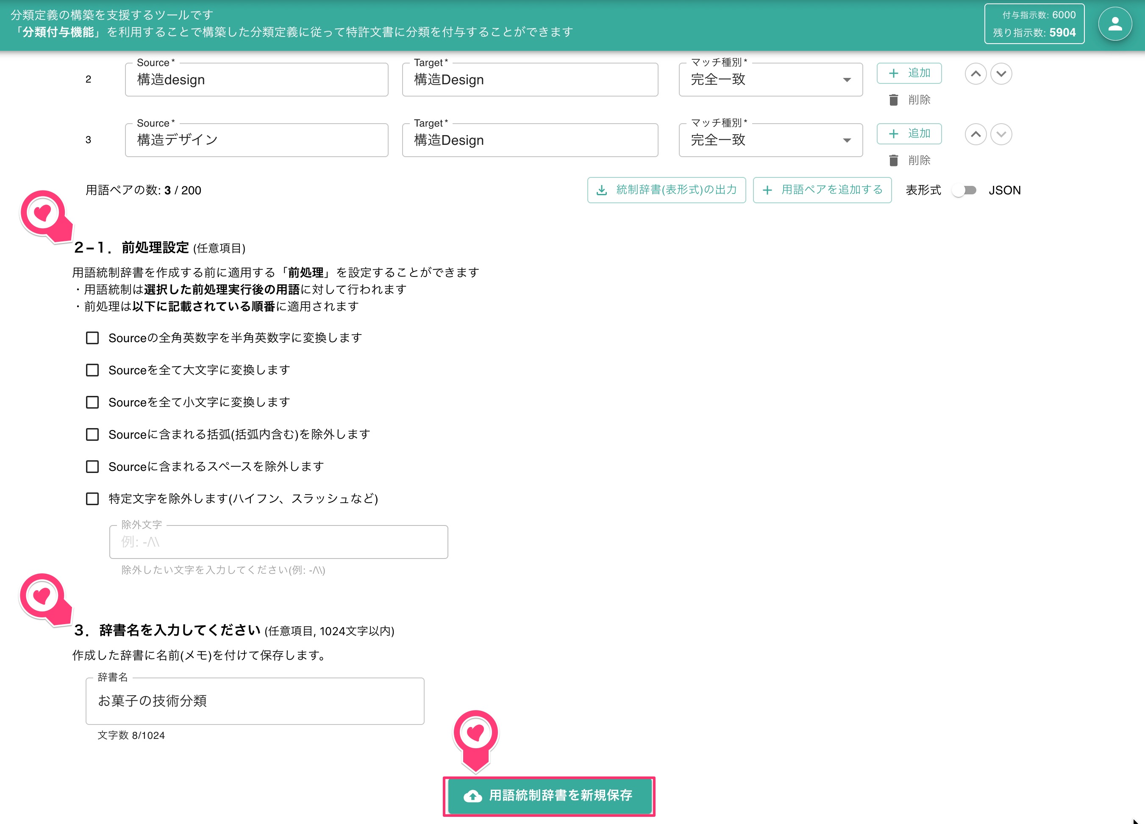
Task: Click Source field containing 構造design
Action: tap(256, 80)
